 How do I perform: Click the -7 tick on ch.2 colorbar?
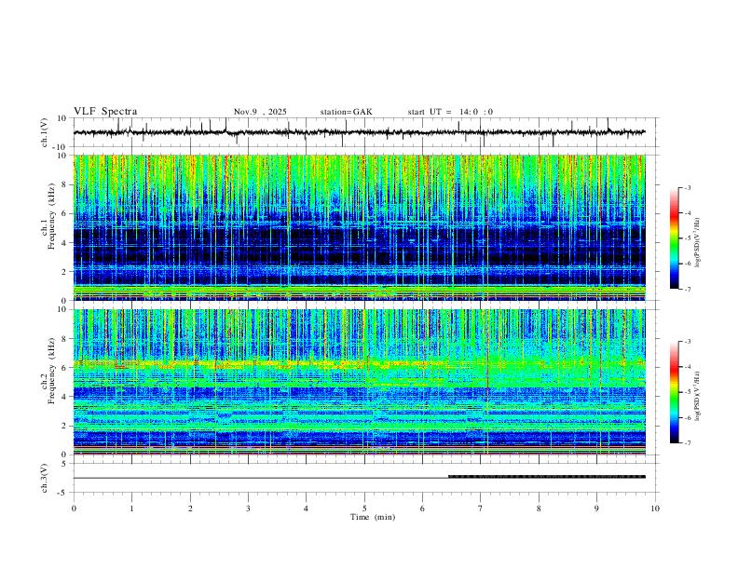coord(688,442)
